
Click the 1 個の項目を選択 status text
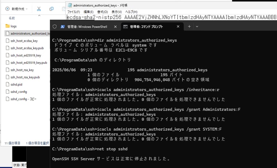pyautogui.click(x=38, y=143)
